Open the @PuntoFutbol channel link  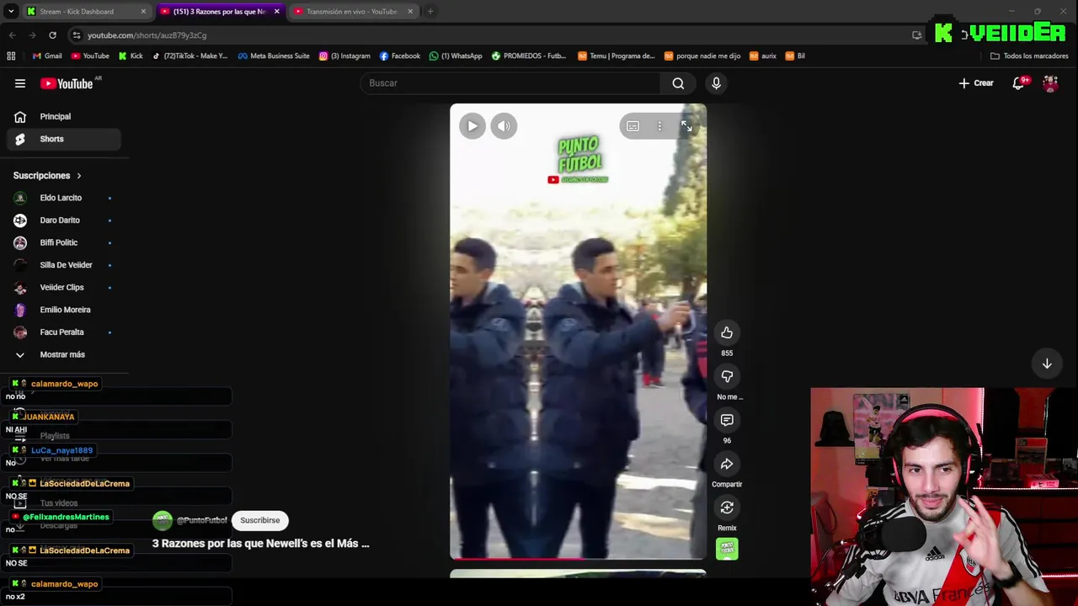tap(201, 520)
